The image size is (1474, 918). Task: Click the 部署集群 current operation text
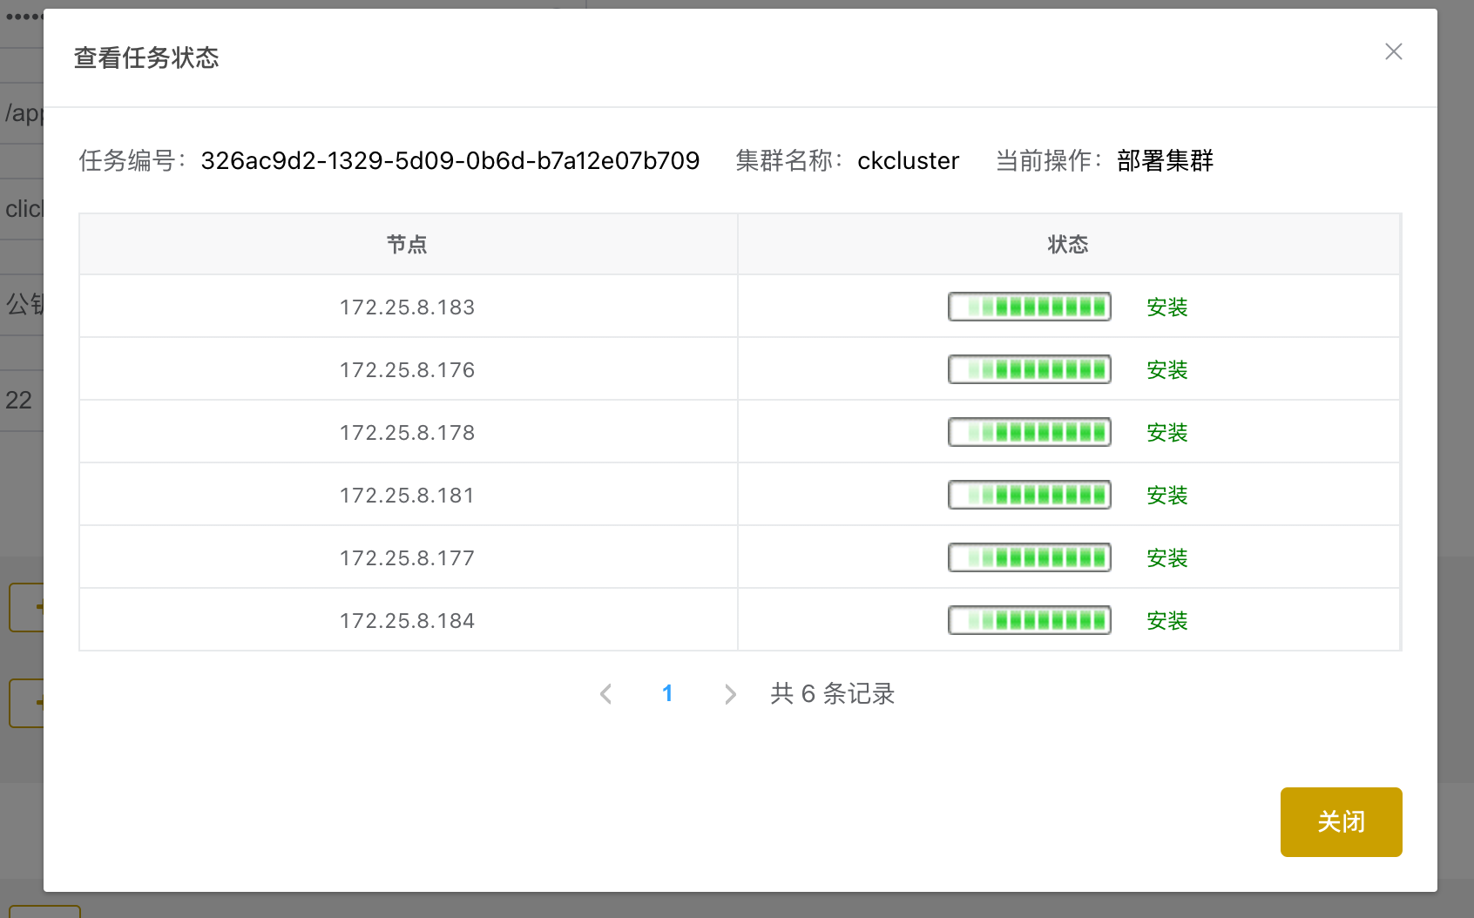pyautogui.click(x=1165, y=161)
